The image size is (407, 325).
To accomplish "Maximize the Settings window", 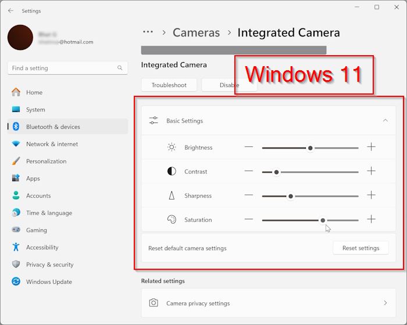I will [377, 7].
